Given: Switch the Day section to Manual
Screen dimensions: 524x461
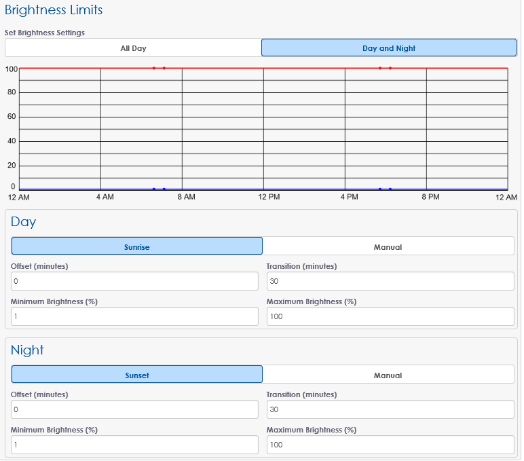Looking at the screenshot, I should tap(388, 246).
